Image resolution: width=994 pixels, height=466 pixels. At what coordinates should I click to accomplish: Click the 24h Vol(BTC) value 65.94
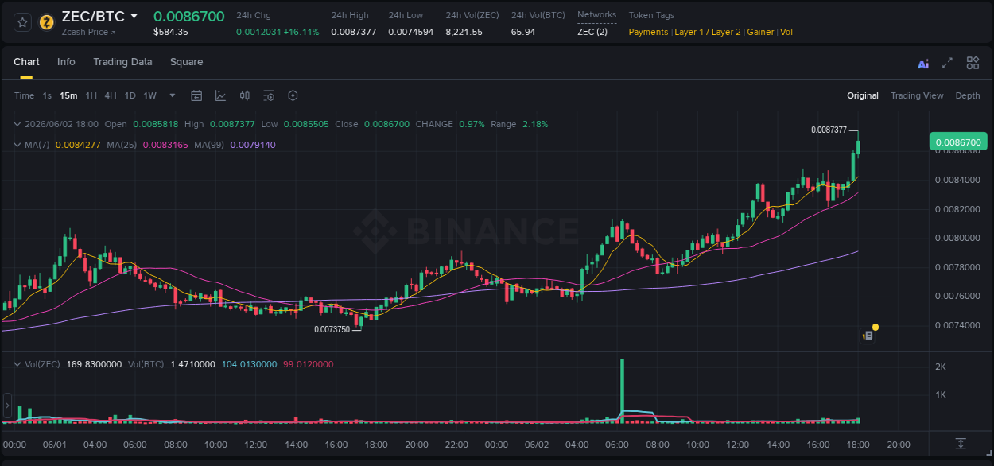click(x=522, y=32)
